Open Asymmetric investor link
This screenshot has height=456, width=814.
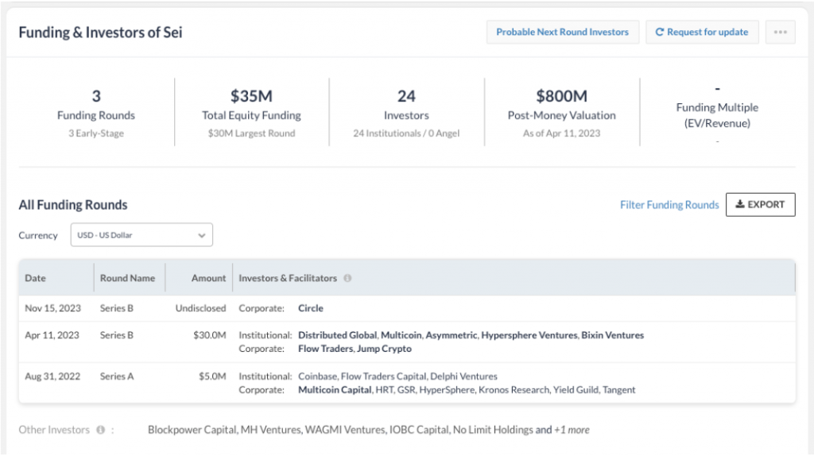coord(452,335)
